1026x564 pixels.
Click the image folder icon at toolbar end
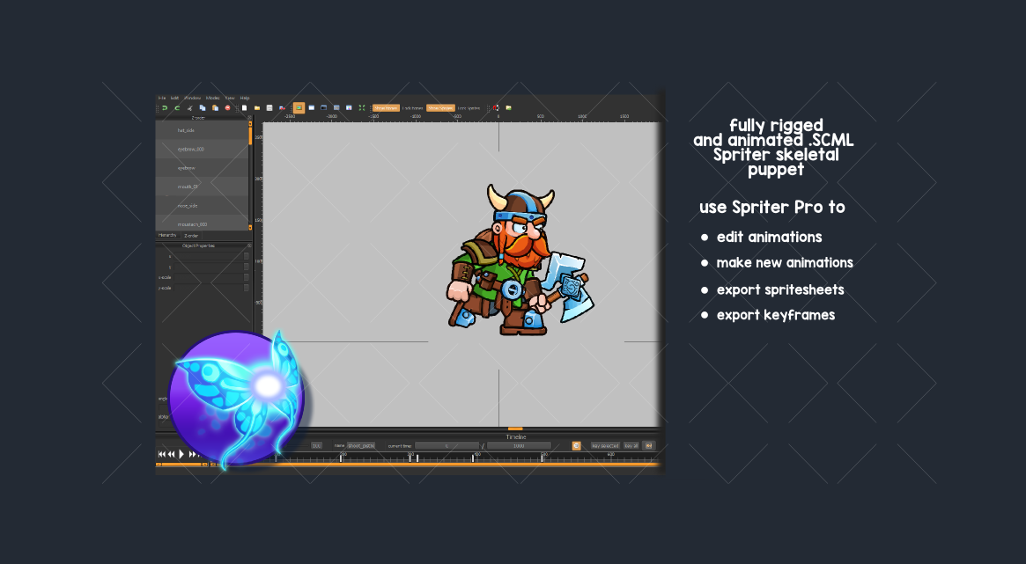(508, 108)
